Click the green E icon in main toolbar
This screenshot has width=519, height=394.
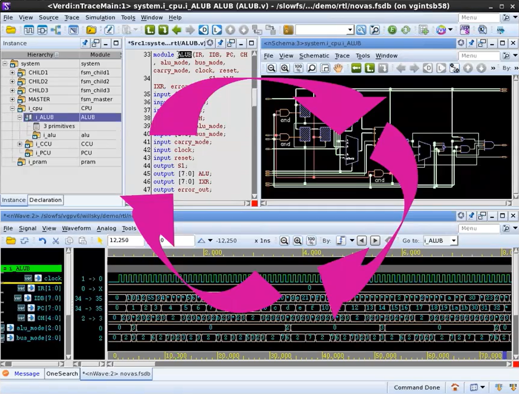pos(392,30)
